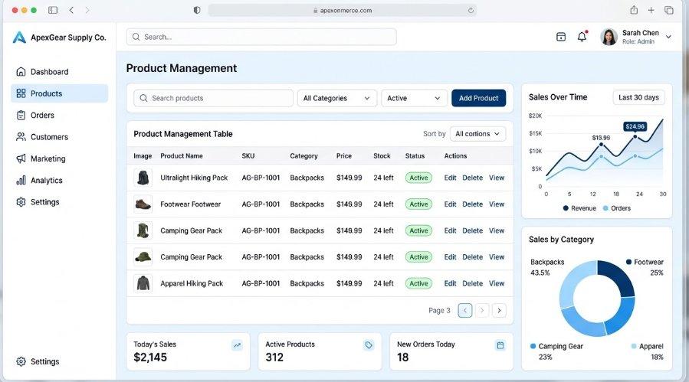The height and width of the screenshot is (382, 689).
Task: Edit the Apparel Hiking Pack row
Action: pos(450,284)
